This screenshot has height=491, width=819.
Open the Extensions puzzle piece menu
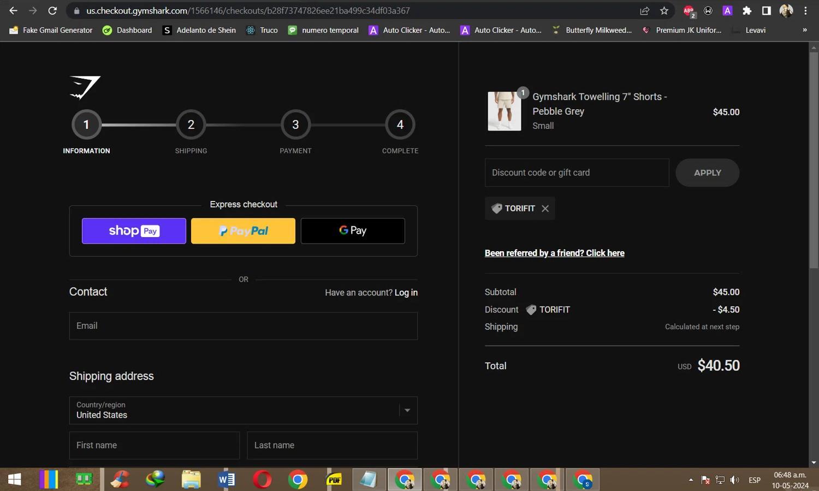747,10
